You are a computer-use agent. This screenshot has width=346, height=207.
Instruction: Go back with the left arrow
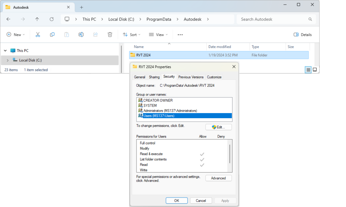[8, 19]
